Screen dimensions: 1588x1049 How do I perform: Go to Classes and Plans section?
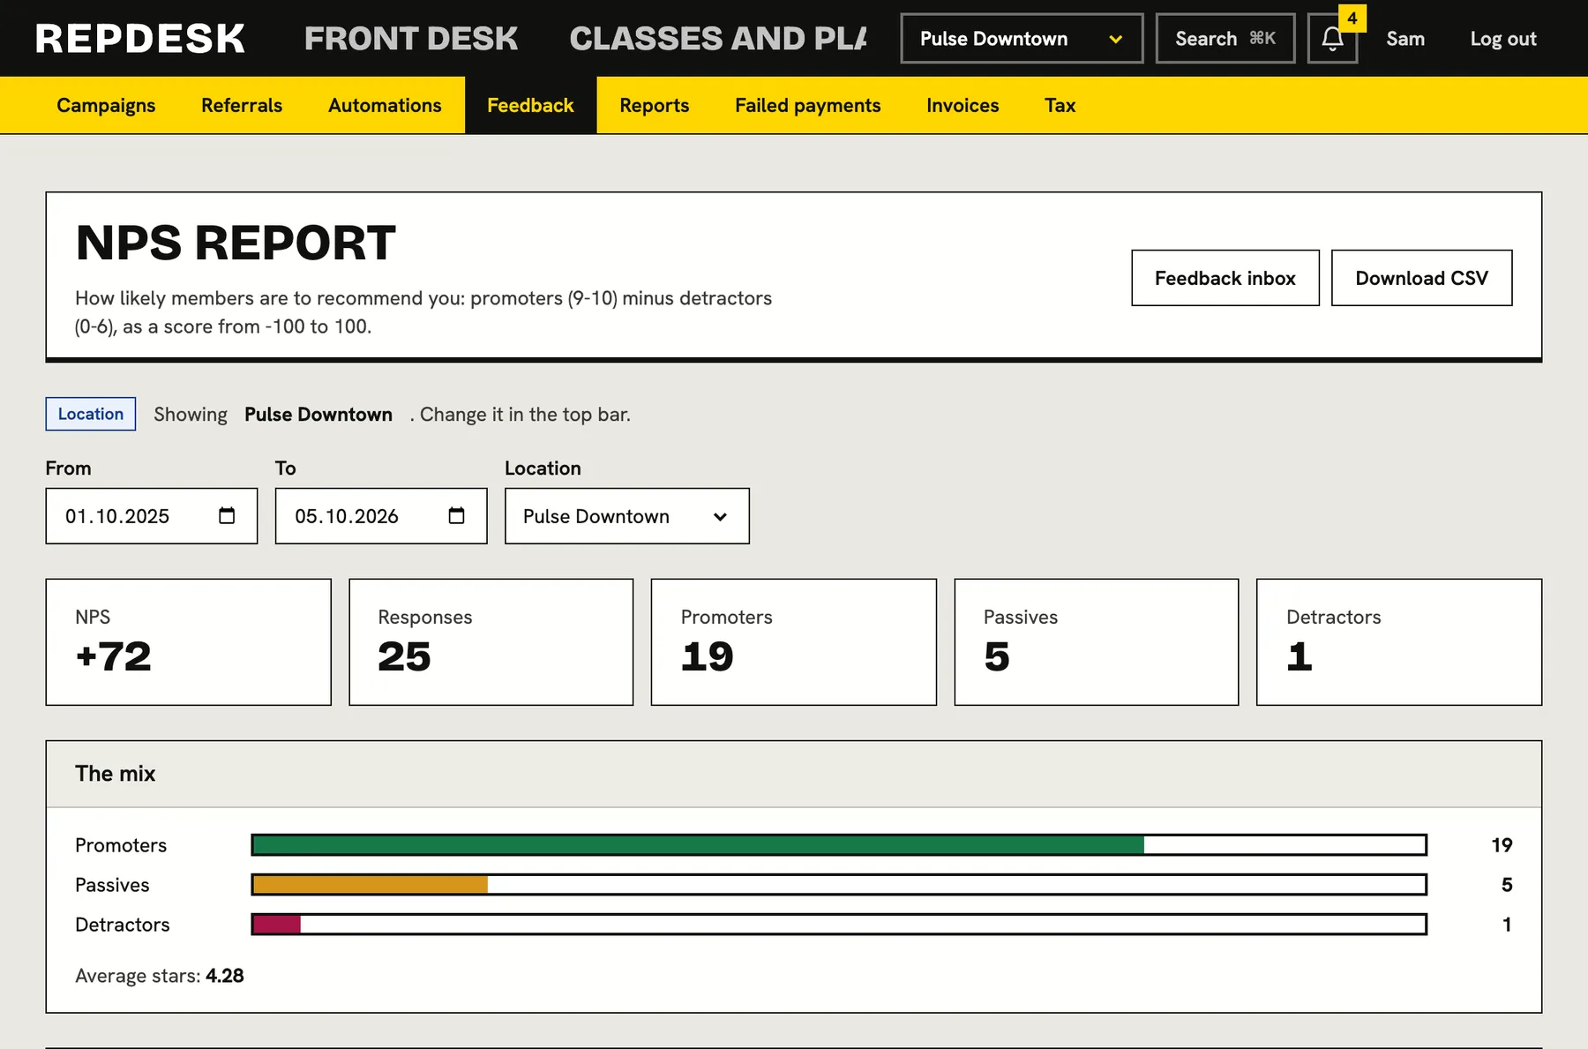(718, 39)
